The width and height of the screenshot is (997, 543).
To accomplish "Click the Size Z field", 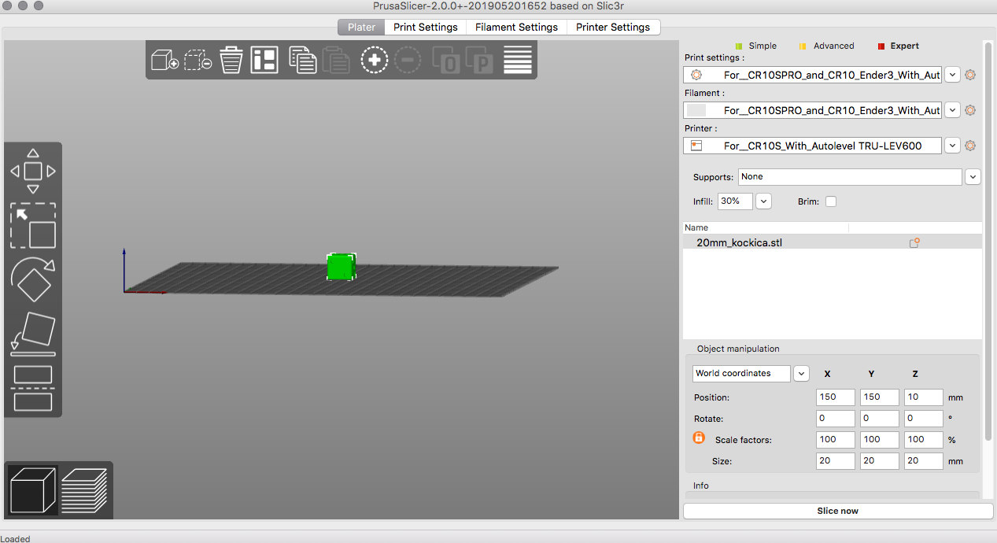I will [924, 461].
